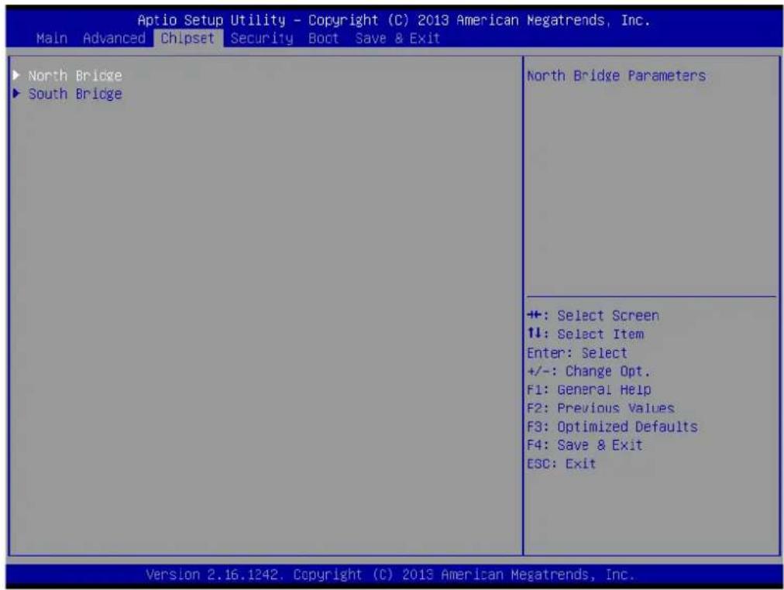This screenshot has width=784, height=590.
Task: Click the left-right arrows icon for Select Screen
Action: click(x=535, y=315)
